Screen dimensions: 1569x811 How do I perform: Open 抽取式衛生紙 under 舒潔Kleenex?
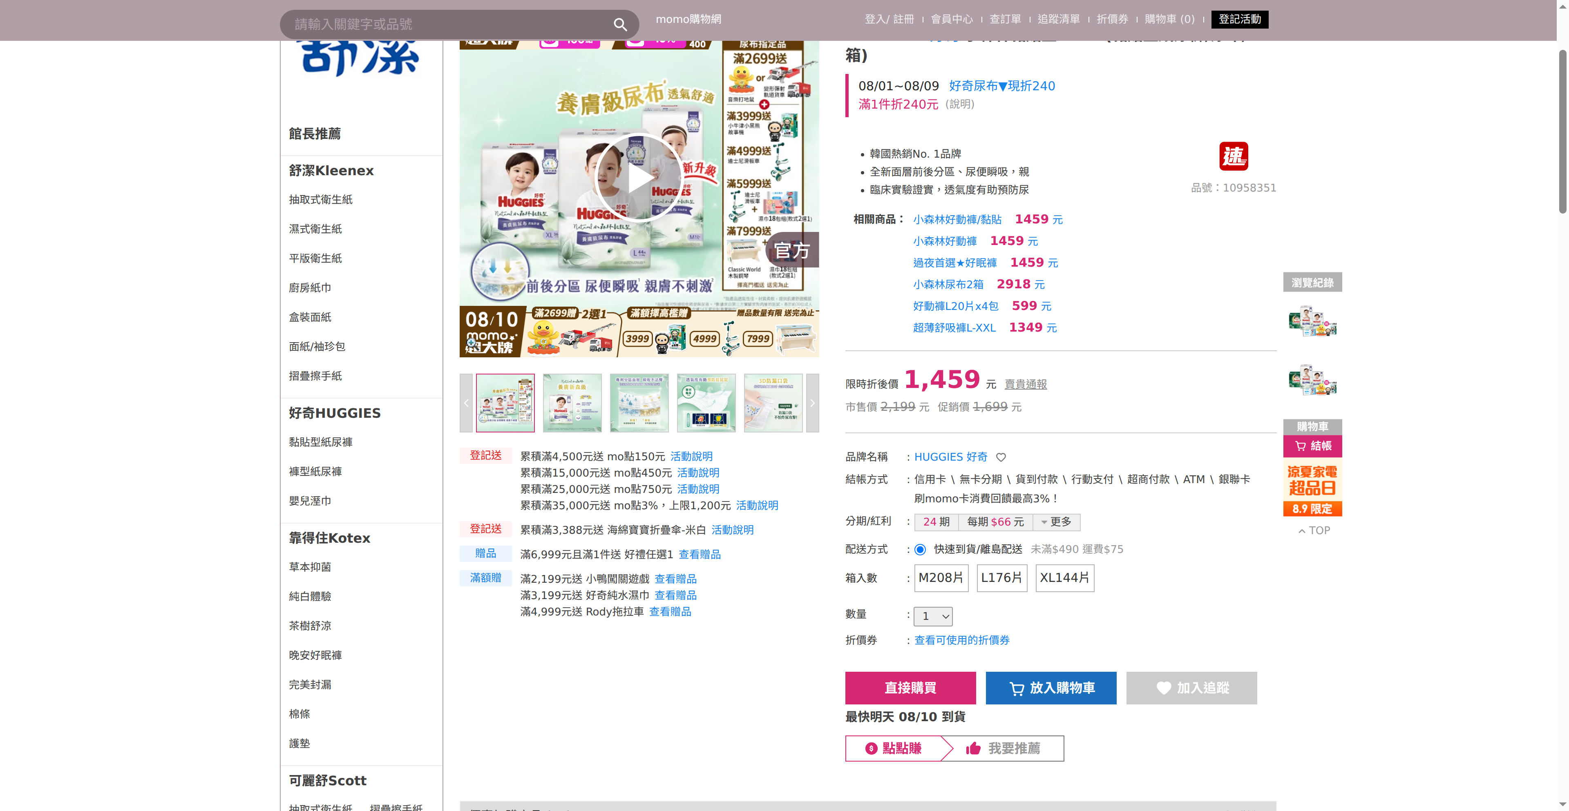[320, 199]
